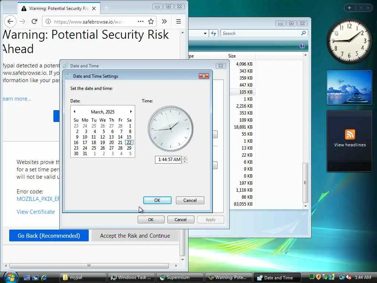
Task: Switch to mypal taskbar button
Action: click(x=83, y=277)
